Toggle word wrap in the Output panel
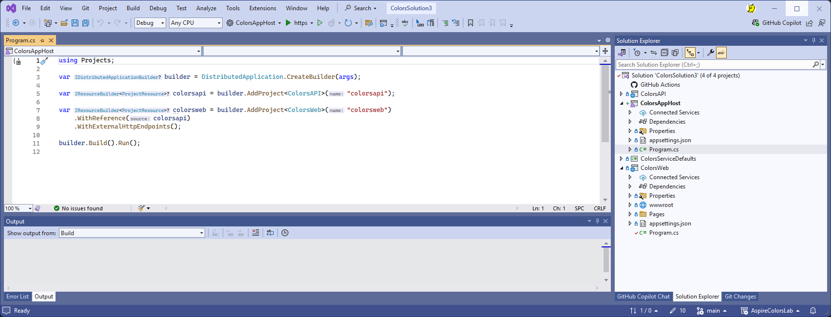831x317 pixels. [270, 233]
